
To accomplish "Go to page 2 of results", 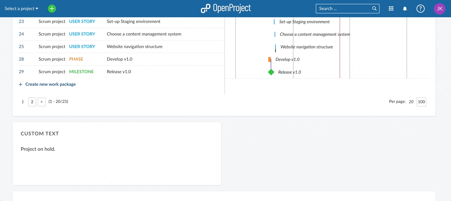I will 32,102.
